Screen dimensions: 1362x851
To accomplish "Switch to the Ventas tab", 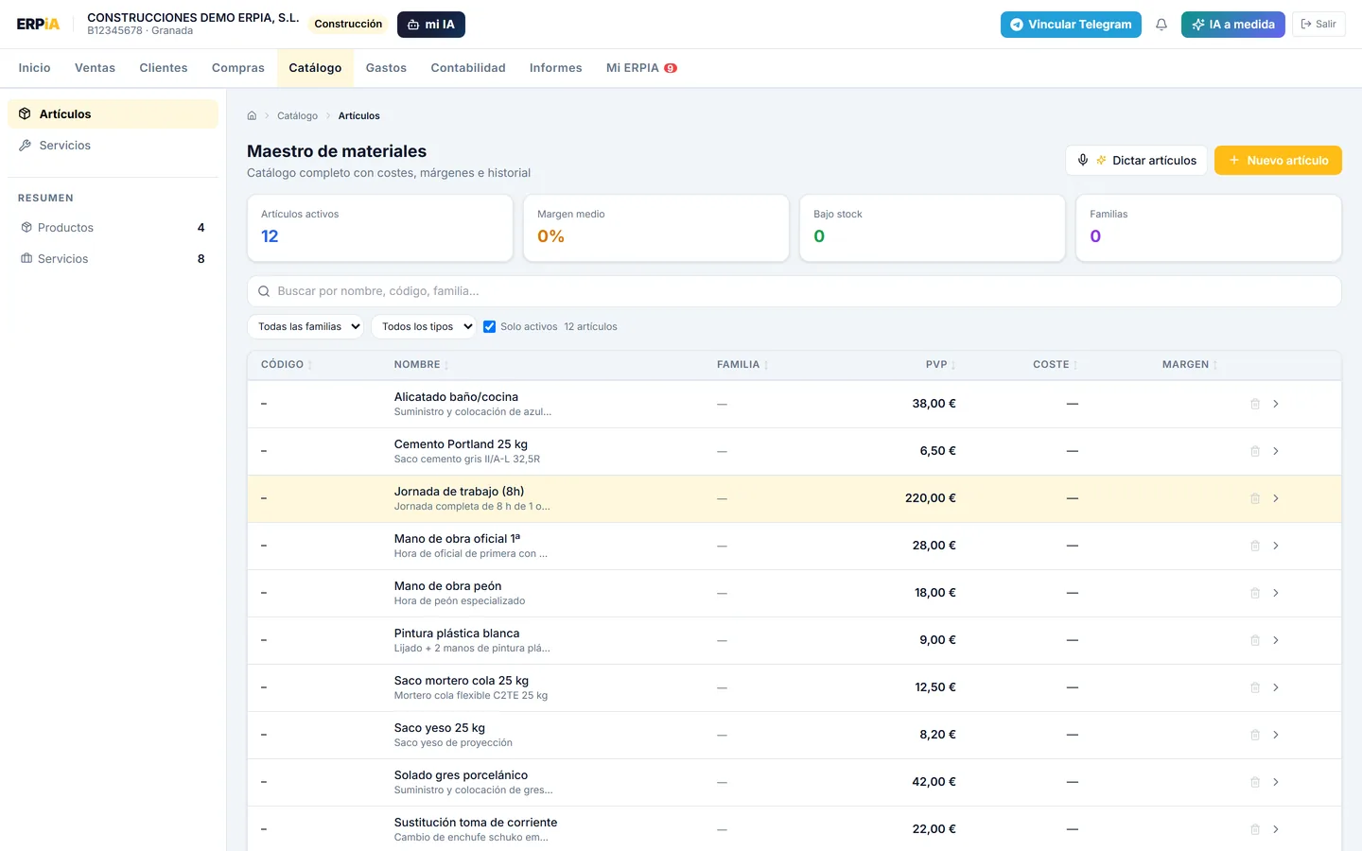I will 95,68.
